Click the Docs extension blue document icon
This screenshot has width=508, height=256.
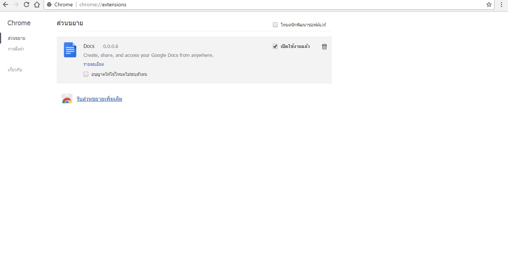70,50
